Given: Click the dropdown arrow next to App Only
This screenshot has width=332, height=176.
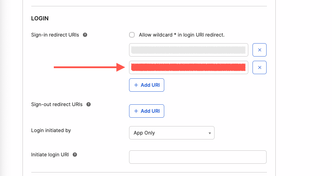Looking at the screenshot, I should pos(210,133).
